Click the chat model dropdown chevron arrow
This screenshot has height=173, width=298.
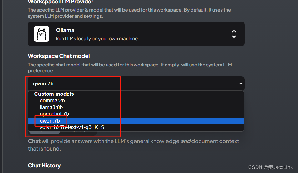[241, 84]
